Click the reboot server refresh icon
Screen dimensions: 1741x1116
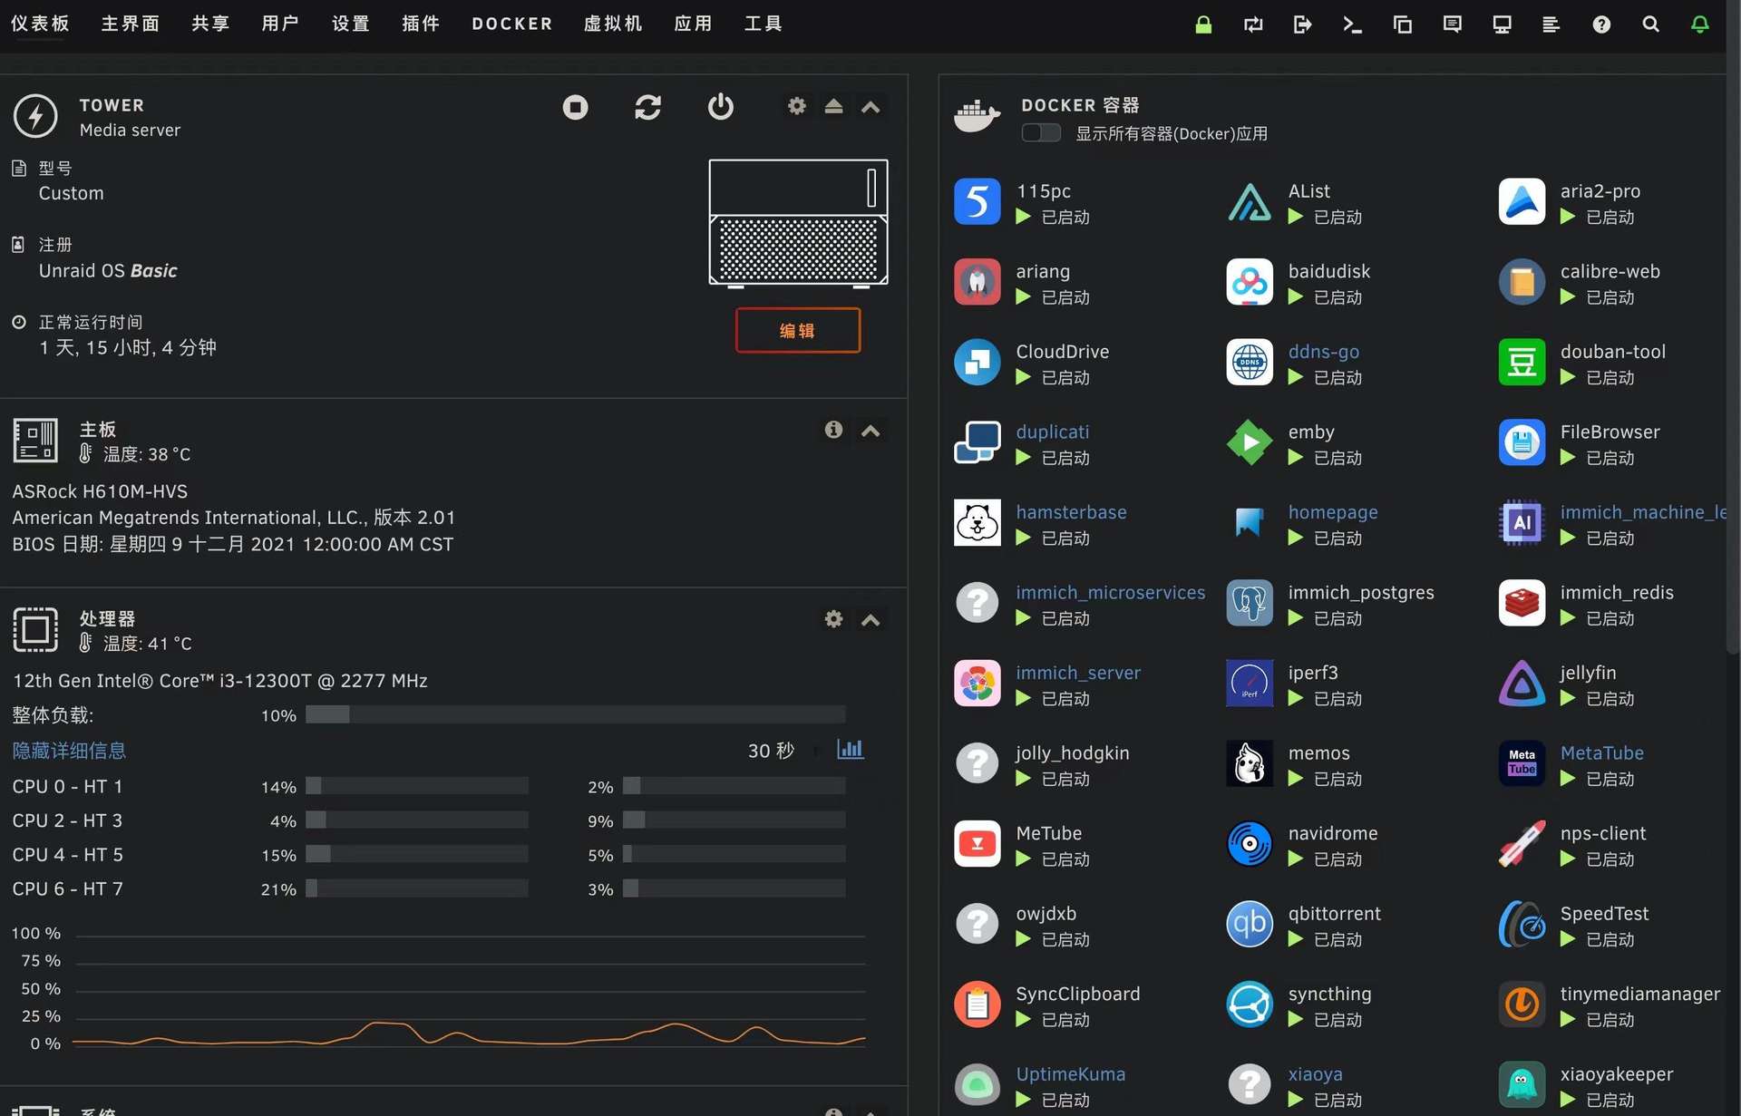(647, 107)
